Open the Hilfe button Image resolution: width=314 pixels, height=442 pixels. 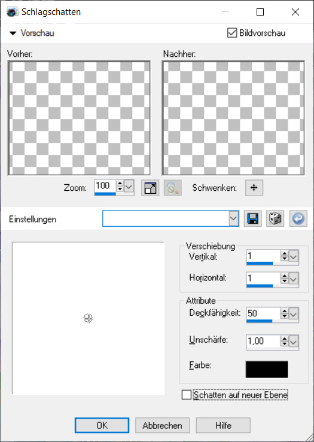(x=223, y=425)
